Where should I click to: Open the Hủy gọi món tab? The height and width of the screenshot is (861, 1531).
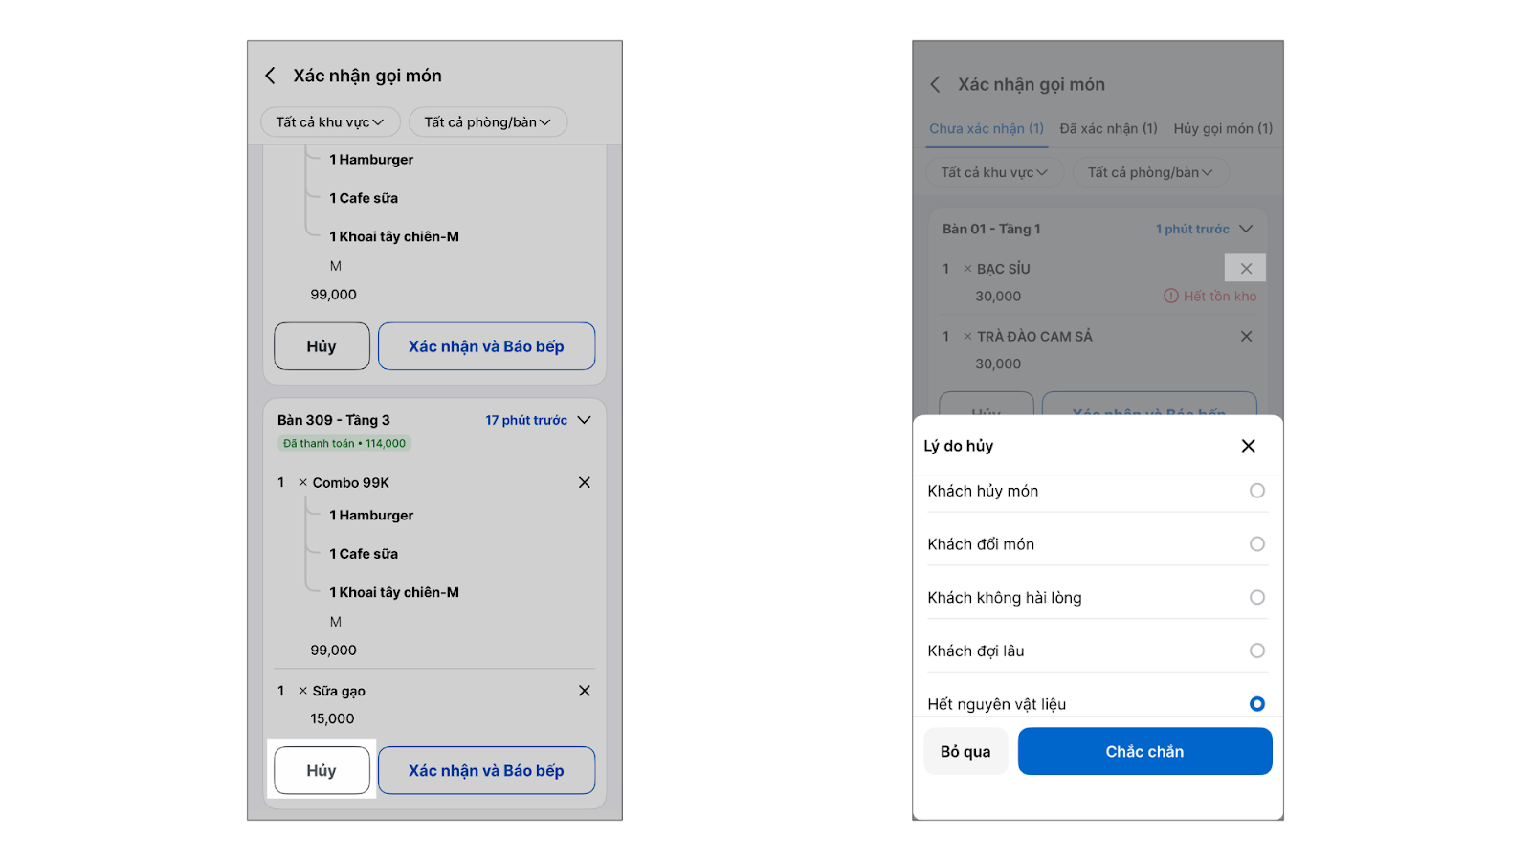point(1223,128)
